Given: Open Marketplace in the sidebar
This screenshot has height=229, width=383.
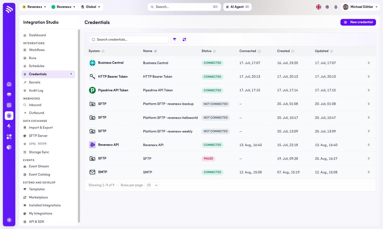Looking at the screenshot, I should (x=38, y=197).
